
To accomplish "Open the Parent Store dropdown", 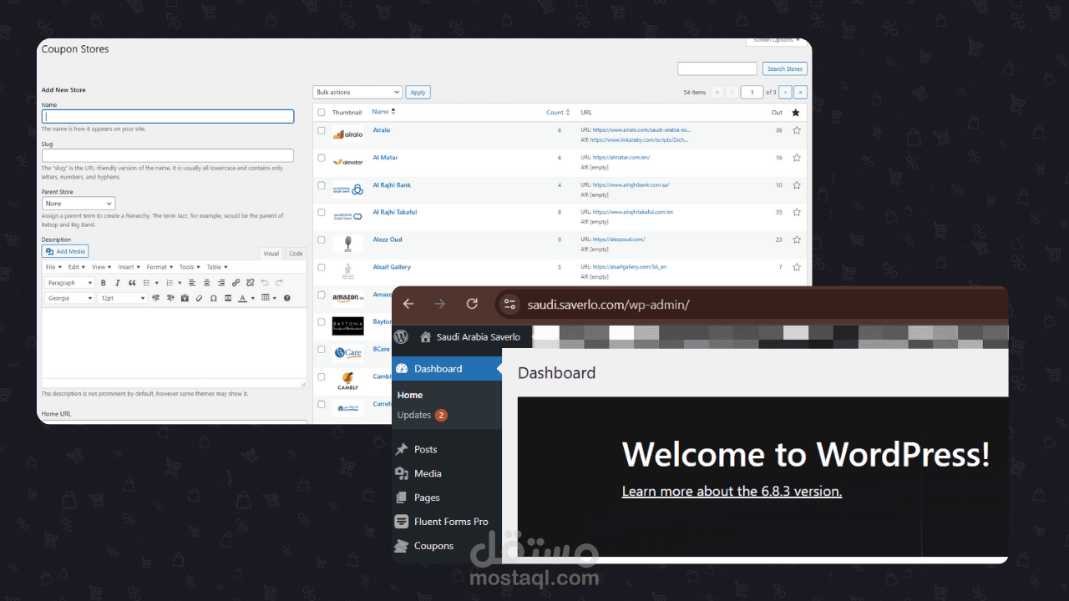I will (x=79, y=204).
